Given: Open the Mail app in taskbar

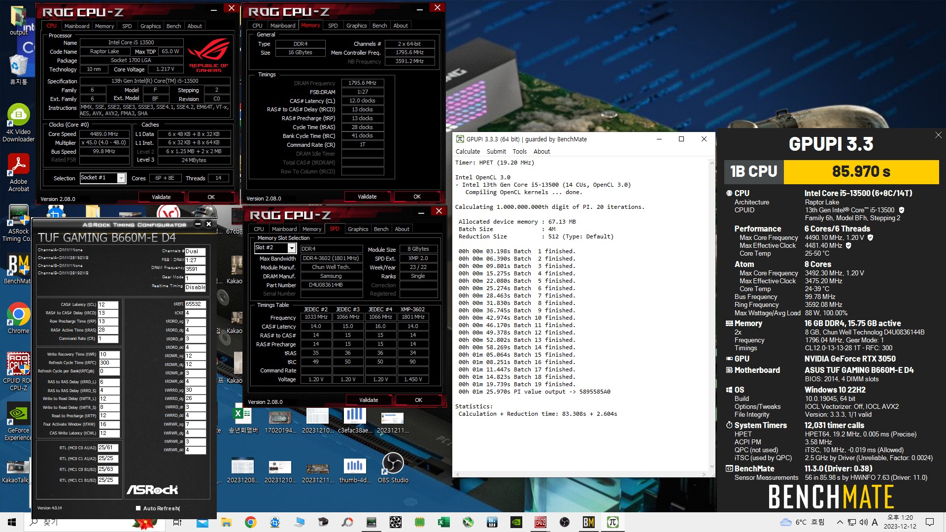Looking at the screenshot, I should (202, 522).
